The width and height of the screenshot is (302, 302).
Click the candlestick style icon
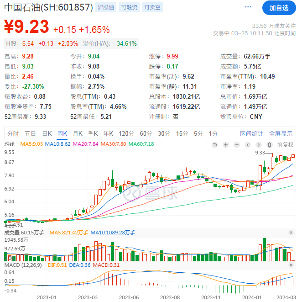[x=270, y=145]
